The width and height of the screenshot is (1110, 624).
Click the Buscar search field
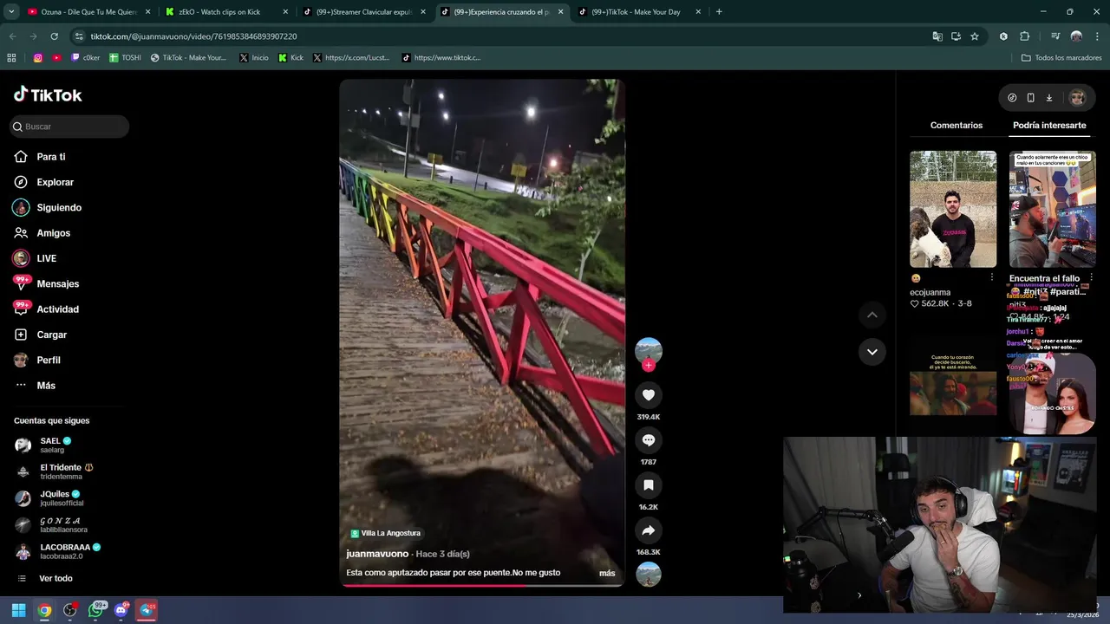click(x=69, y=127)
